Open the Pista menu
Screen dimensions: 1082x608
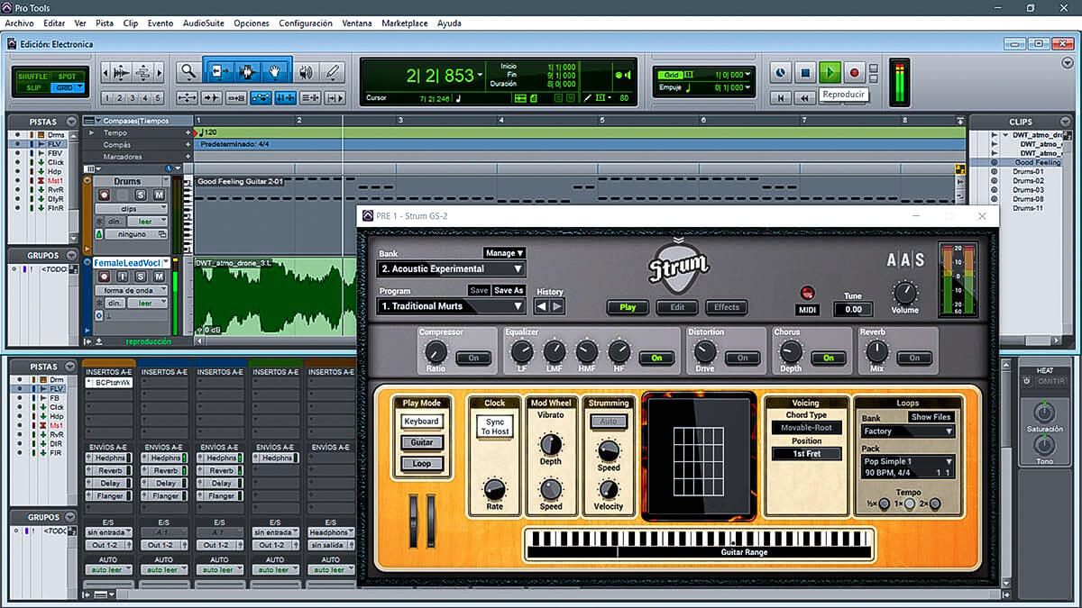click(105, 23)
